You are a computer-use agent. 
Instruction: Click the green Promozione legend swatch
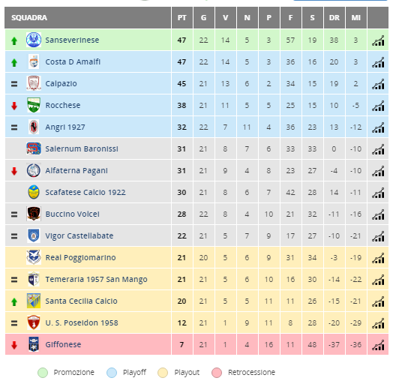pyautogui.click(x=43, y=373)
